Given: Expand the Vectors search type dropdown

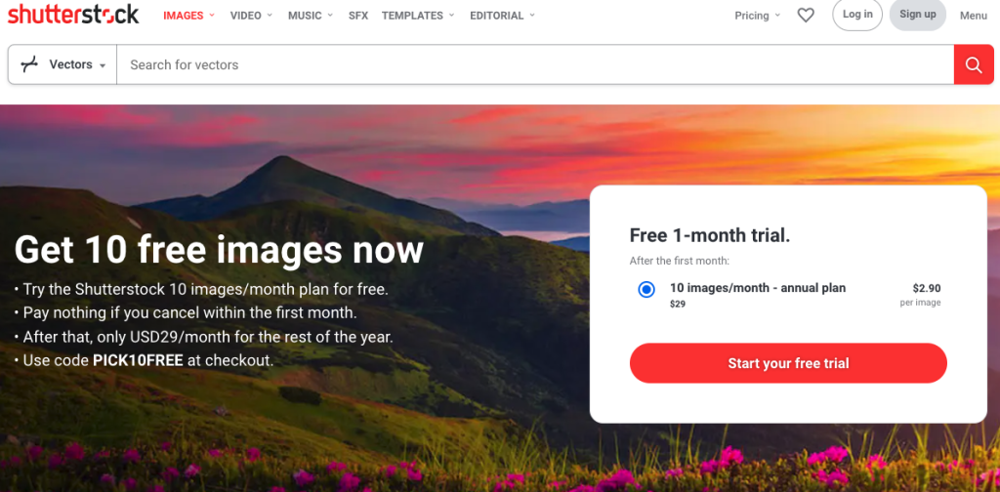Looking at the screenshot, I should (62, 64).
